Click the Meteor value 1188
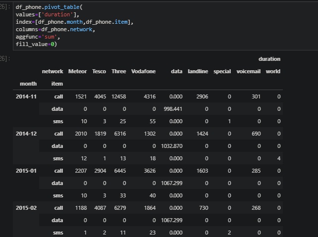 [x=81, y=208]
